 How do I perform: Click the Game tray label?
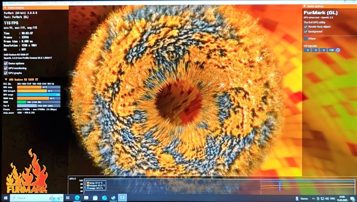pos(304,198)
